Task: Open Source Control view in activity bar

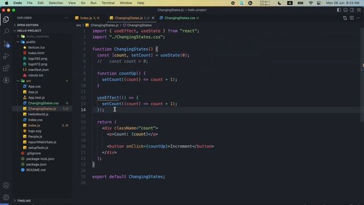Action: (6, 44)
